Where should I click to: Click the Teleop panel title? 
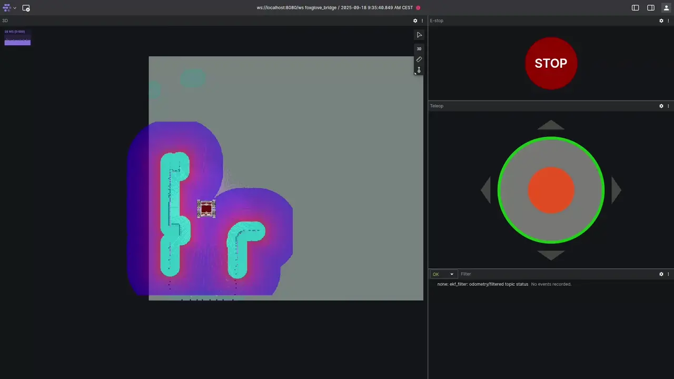(x=437, y=106)
